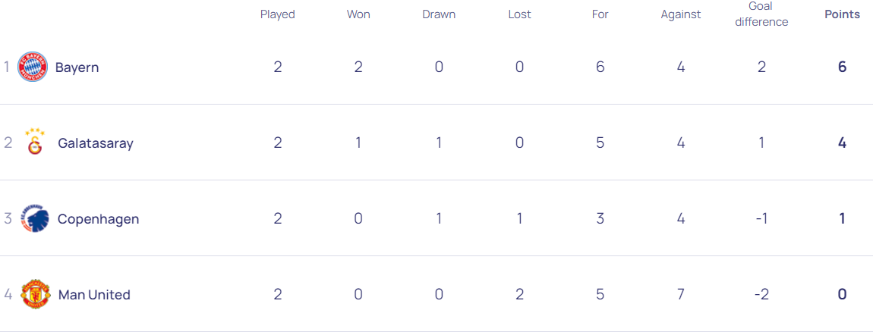Click the Against column header
873x332 pixels.
click(x=681, y=14)
